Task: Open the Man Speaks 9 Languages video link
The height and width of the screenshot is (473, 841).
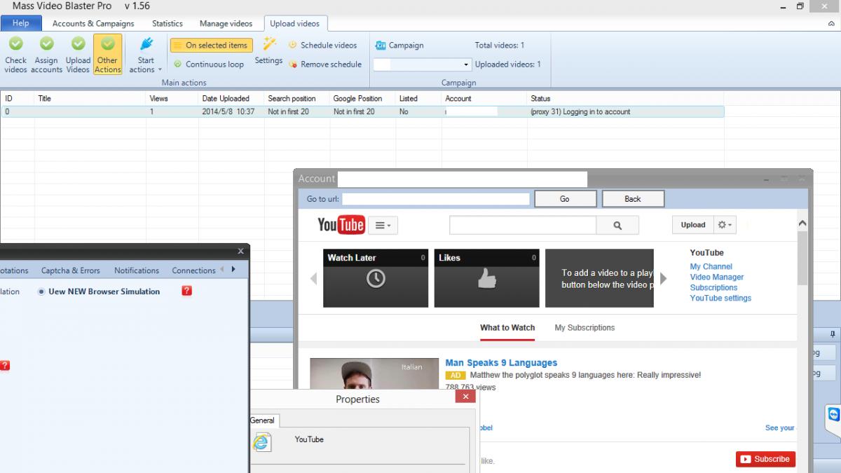Action: (x=501, y=363)
